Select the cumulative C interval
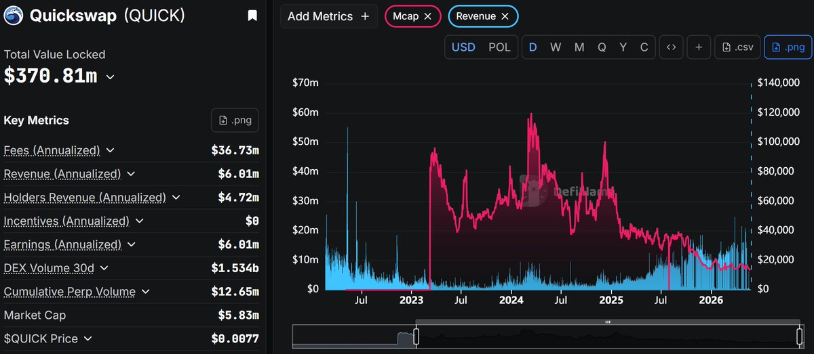The width and height of the screenshot is (814, 354). click(x=644, y=47)
